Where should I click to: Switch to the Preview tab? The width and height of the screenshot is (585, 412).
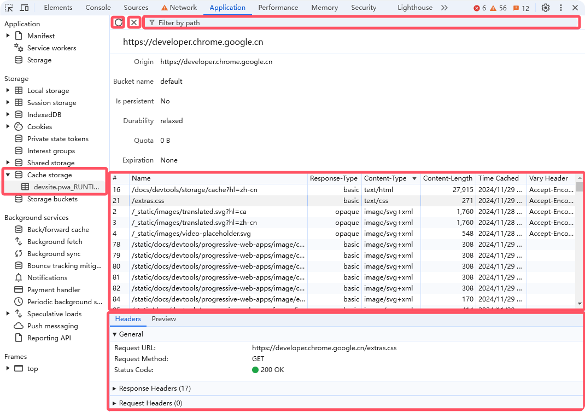click(163, 319)
